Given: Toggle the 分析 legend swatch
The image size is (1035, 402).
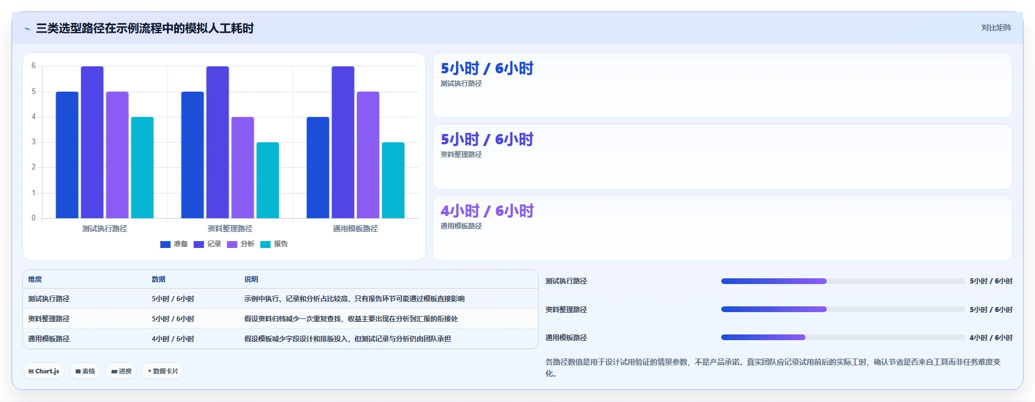Looking at the screenshot, I should coord(232,245).
